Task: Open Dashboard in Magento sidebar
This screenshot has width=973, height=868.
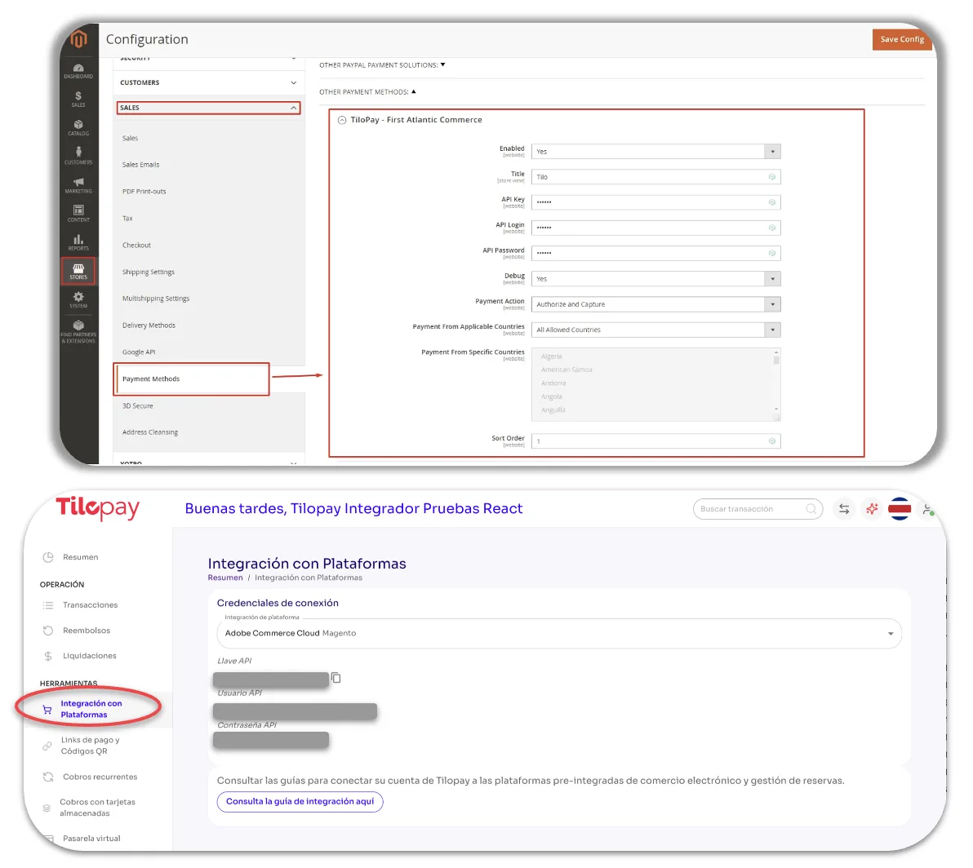Action: point(78,71)
